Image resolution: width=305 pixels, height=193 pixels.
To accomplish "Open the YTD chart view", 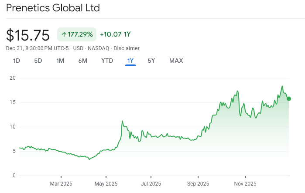I will (x=107, y=61).
